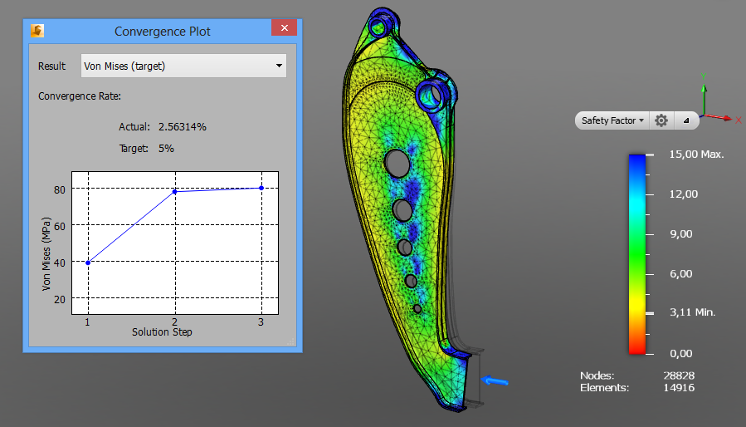Click the Inventor icon in the dialog title bar

[37, 31]
